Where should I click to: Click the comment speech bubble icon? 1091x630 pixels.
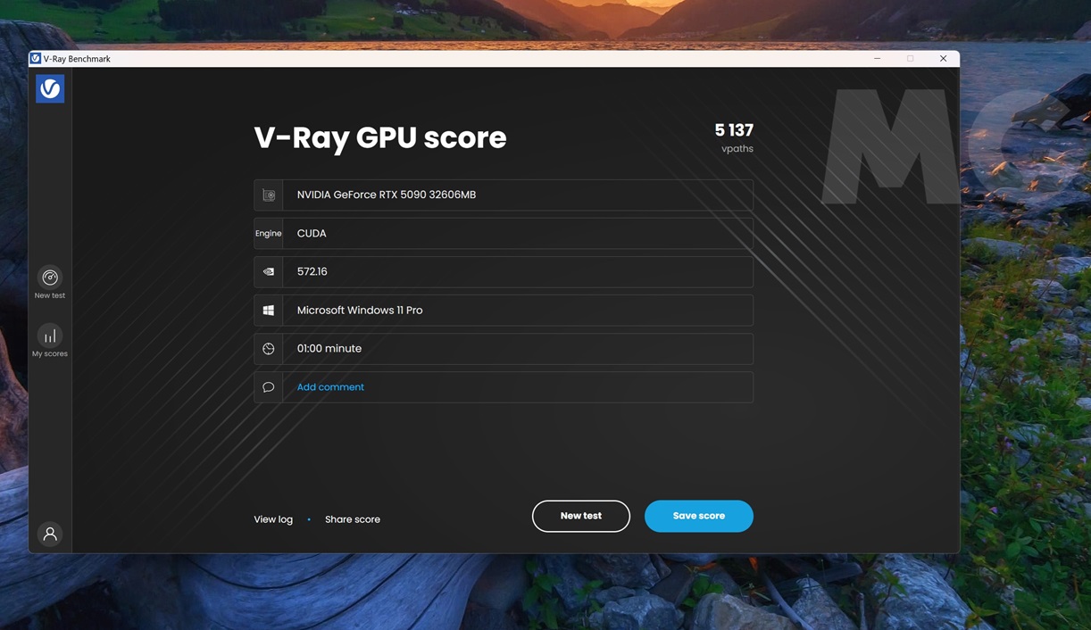pos(269,387)
